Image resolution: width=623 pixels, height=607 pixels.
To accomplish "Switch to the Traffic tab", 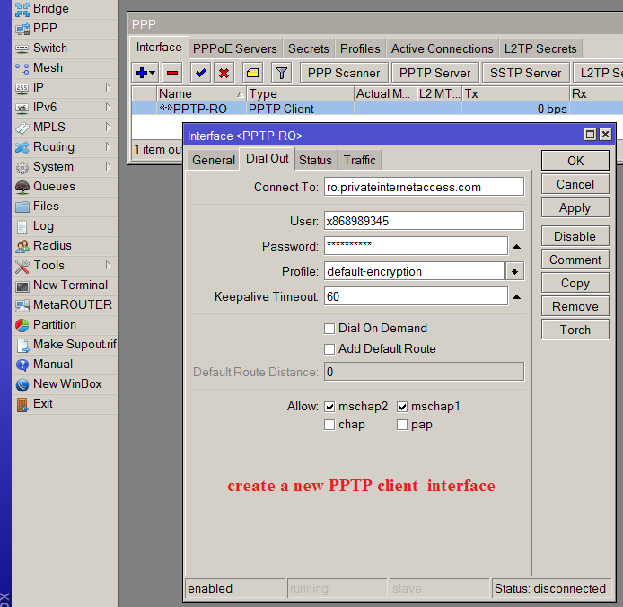I will point(360,160).
